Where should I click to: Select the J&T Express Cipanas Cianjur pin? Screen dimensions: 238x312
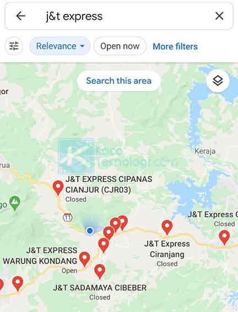(x=58, y=187)
